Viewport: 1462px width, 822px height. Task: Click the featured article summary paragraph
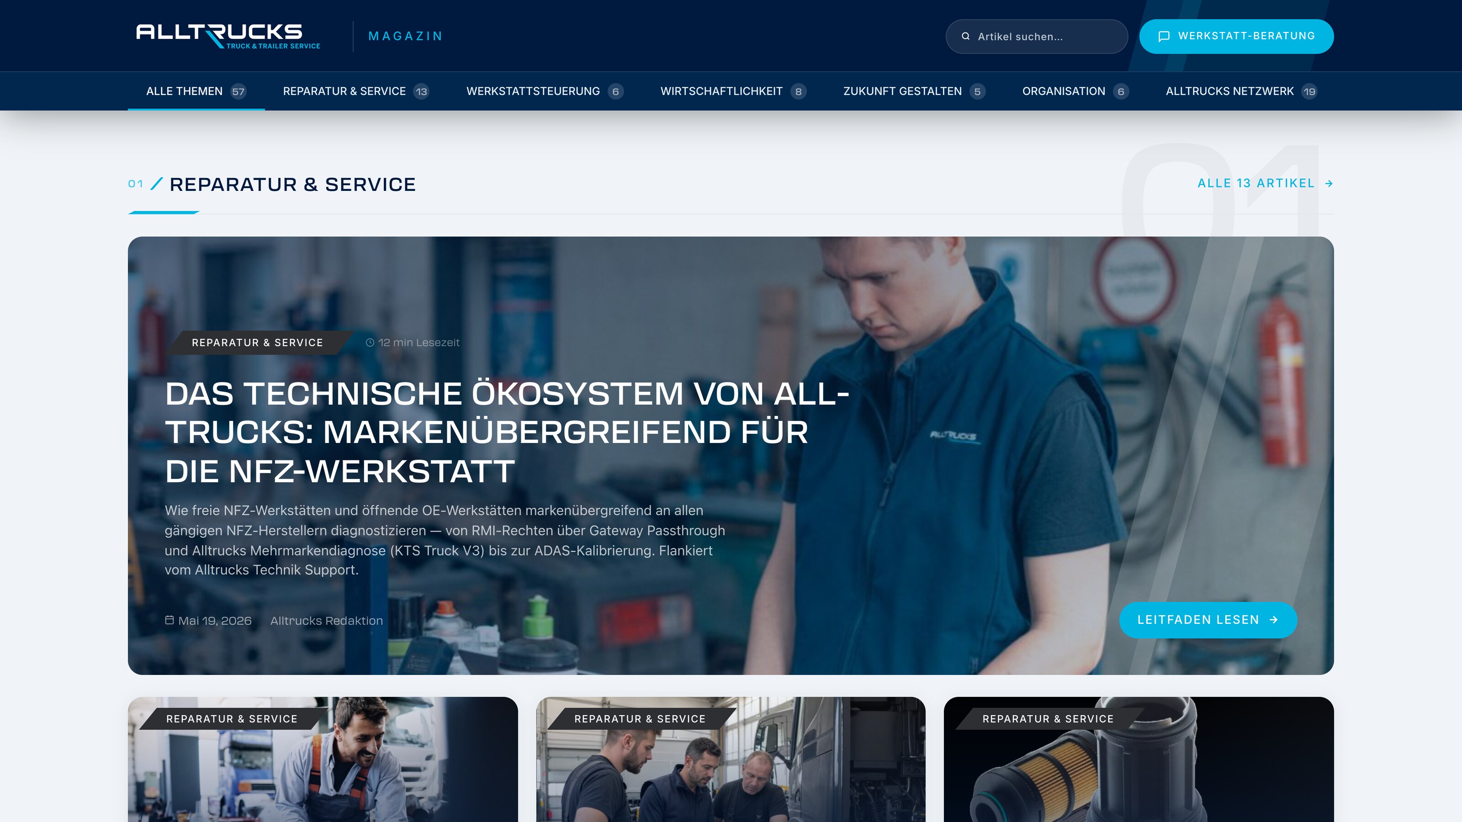pyautogui.click(x=445, y=540)
